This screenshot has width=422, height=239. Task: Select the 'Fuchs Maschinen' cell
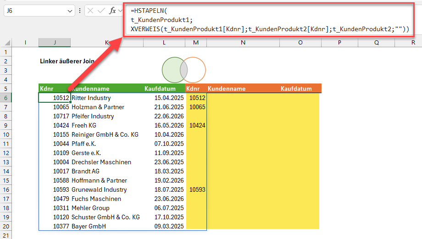[107, 199]
